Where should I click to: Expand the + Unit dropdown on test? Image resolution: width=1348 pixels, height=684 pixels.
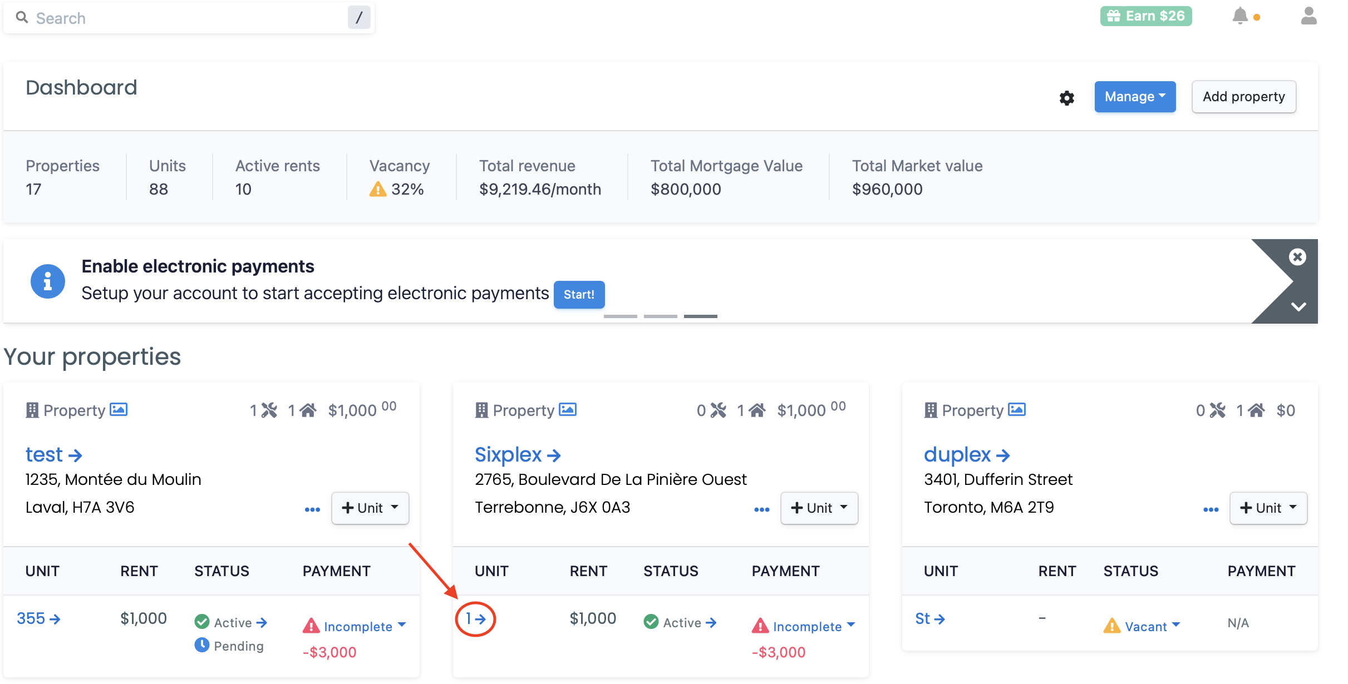pos(370,508)
